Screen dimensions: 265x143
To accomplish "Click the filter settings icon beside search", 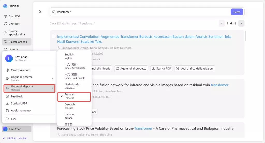I will tap(40, 12).
